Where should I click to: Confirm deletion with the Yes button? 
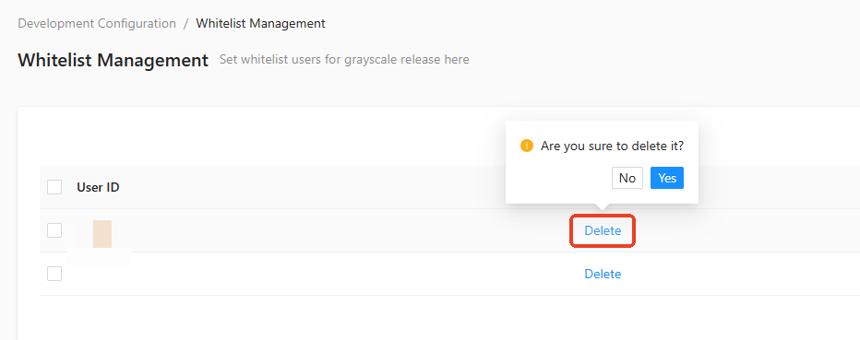tap(667, 178)
